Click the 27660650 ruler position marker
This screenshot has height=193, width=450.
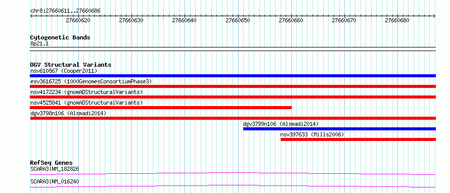(238, 20)
